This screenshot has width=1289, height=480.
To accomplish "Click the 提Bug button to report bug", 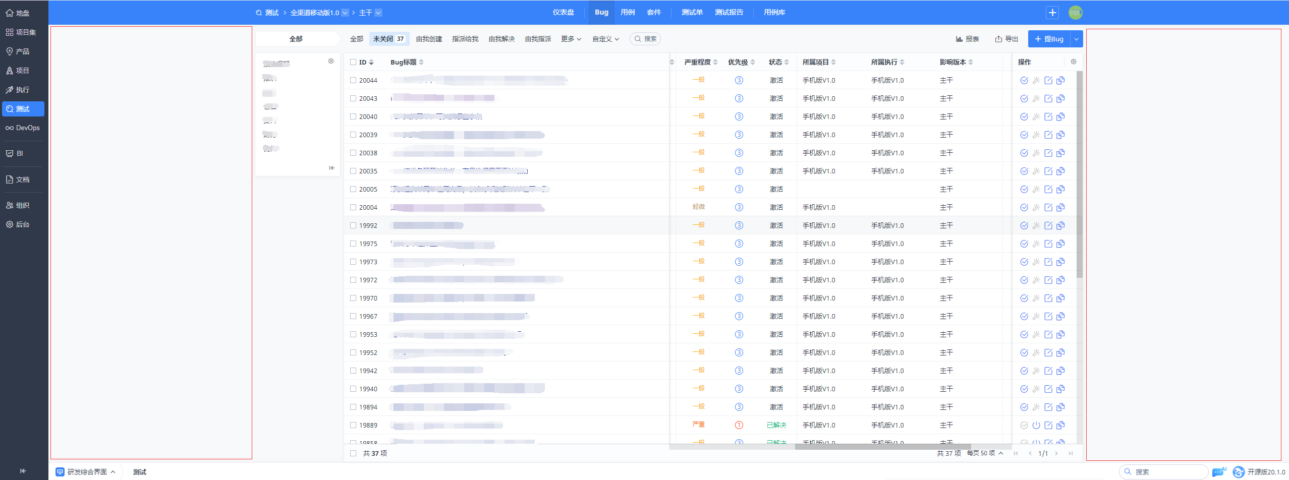I will pos(1049,39).
